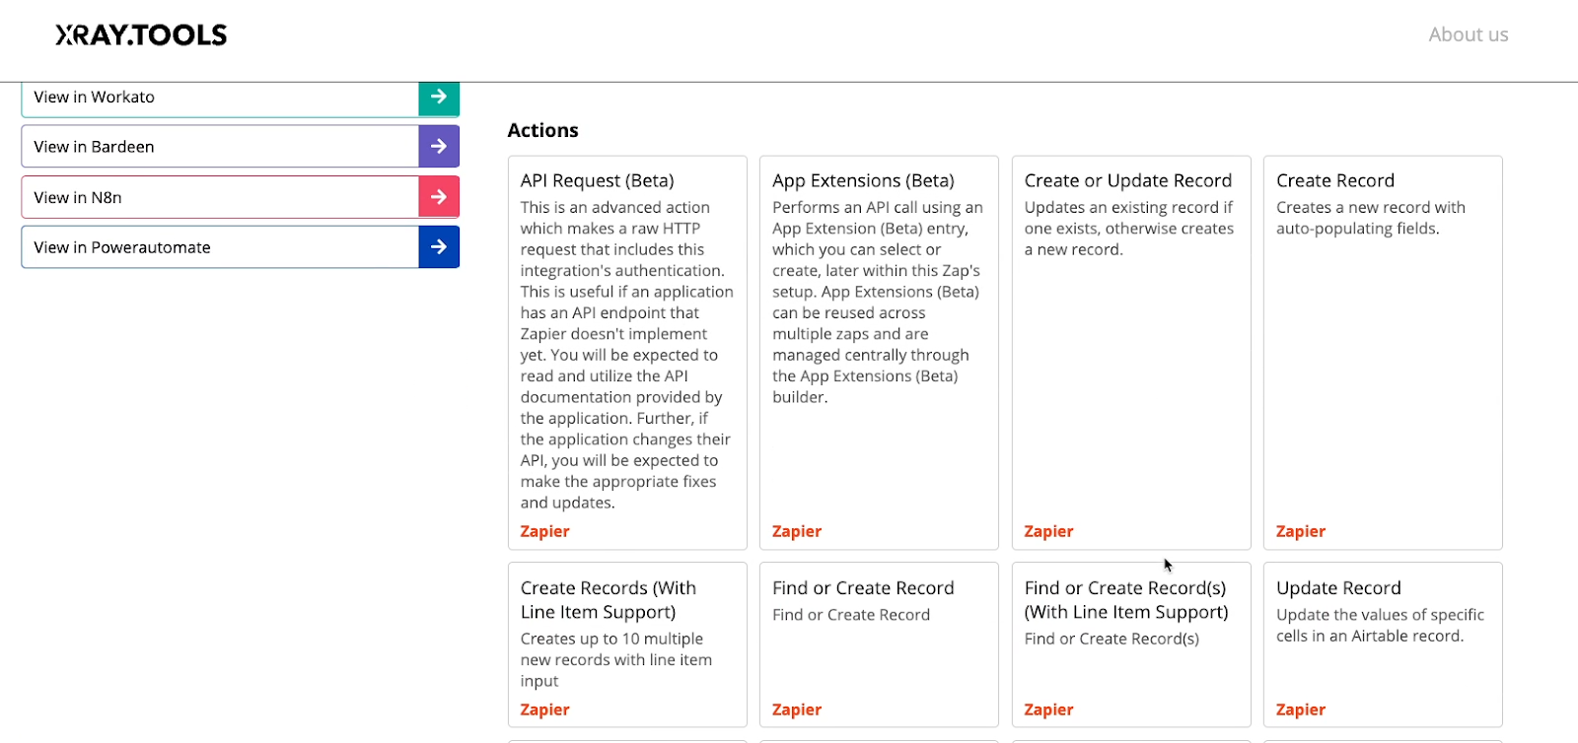The image size is (1578, 743).
Task: Click Zapier label in Update Record card
Action: pyautogui.click(x=1300, y=709)
